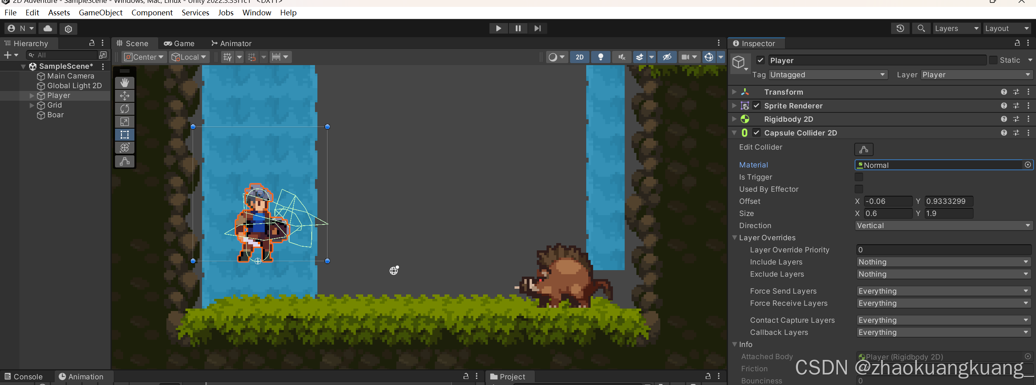Open the Layers toolbar dropdown
Viewport: 1036px width, 385px height.
pyautogui.click(x=957, y=28)
